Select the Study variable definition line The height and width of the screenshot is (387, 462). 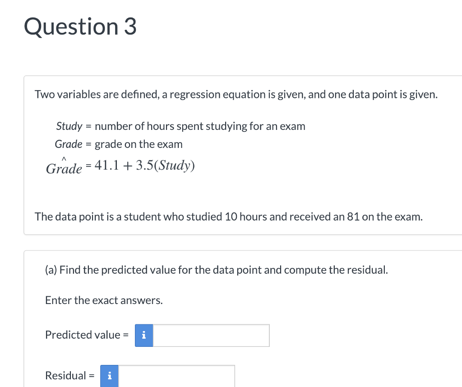point(180,126)
